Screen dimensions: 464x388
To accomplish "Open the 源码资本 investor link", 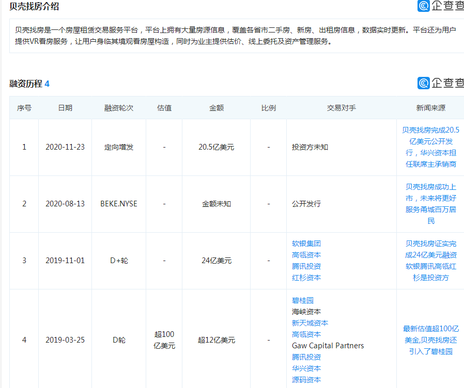I will click(x=306, y=380).
